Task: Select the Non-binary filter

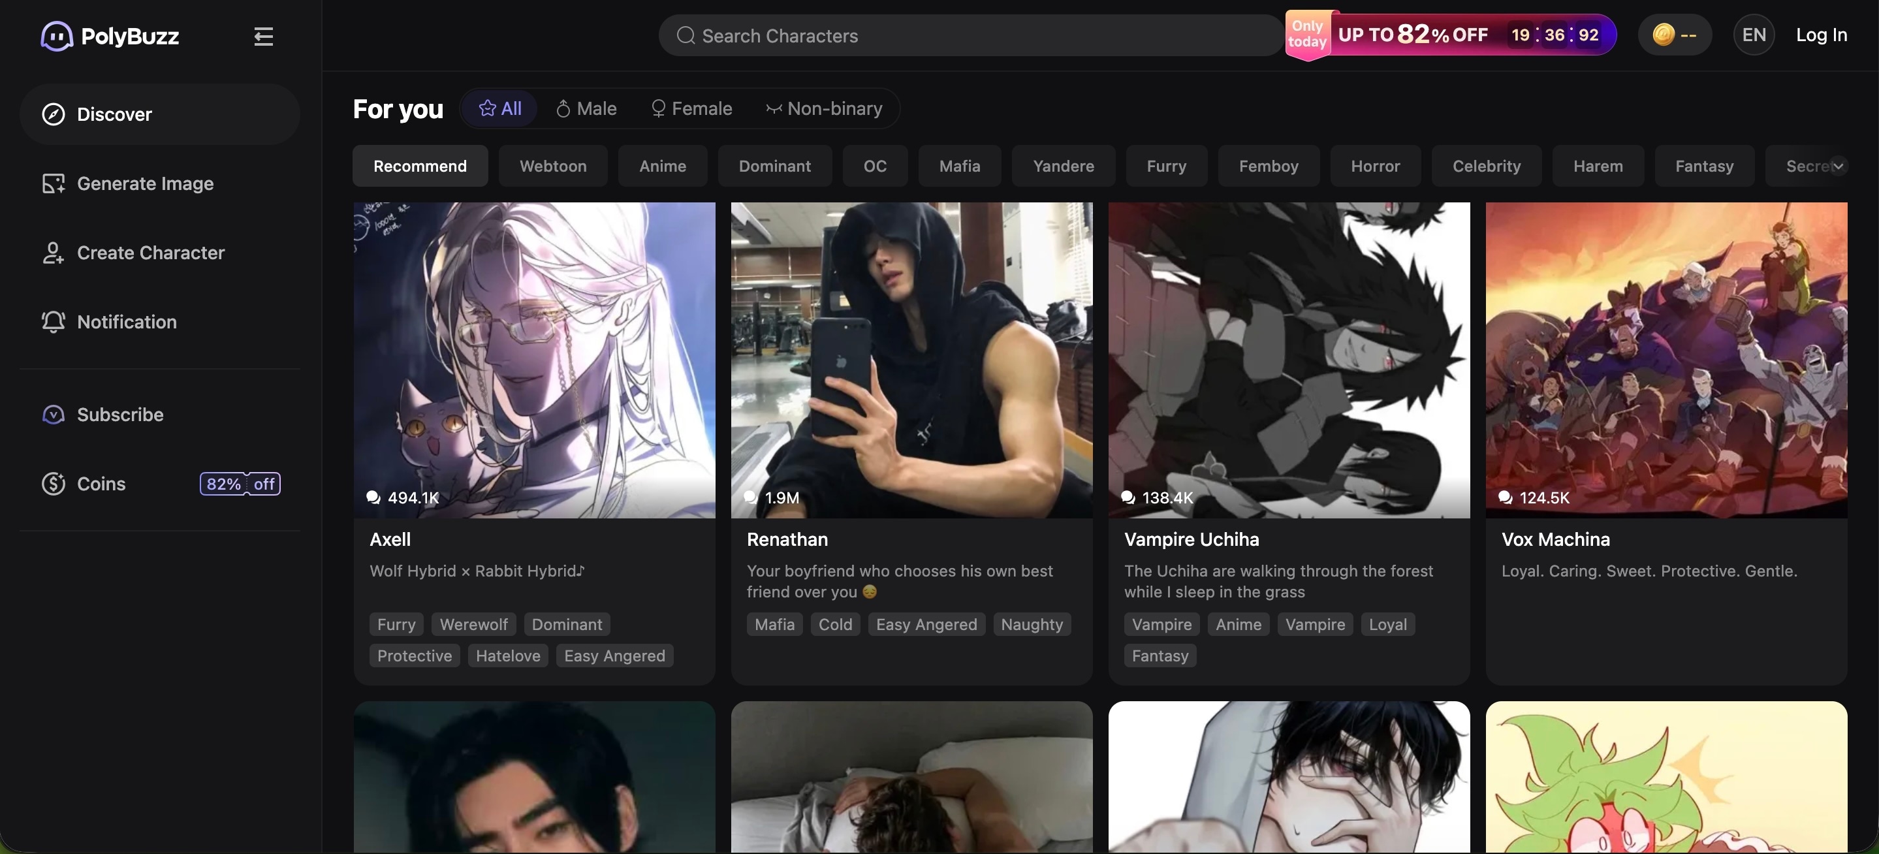Action: [x=824, y=108]
